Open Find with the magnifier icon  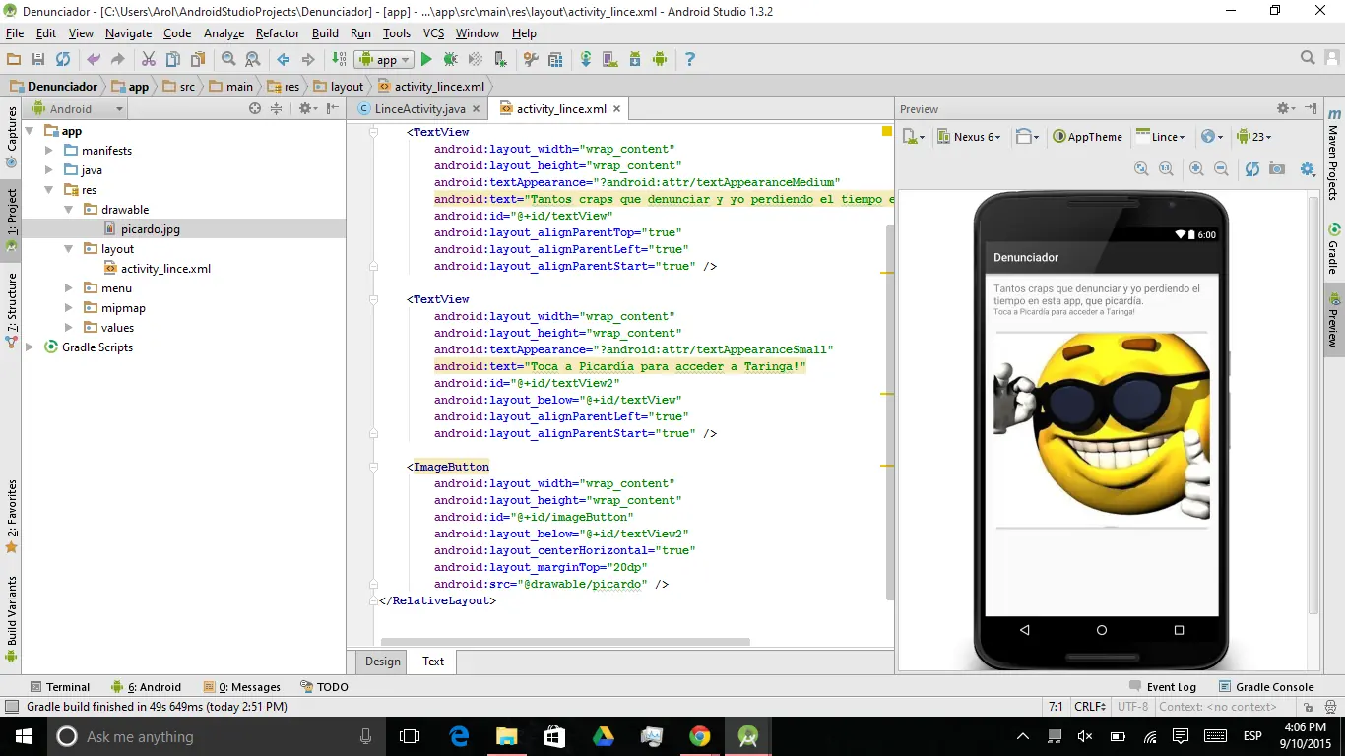228,60
